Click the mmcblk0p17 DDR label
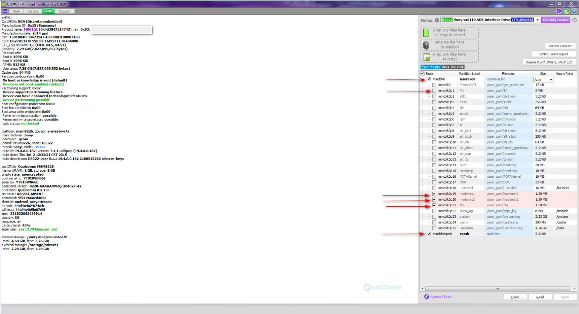579x314 pixels. coord(463,182)
